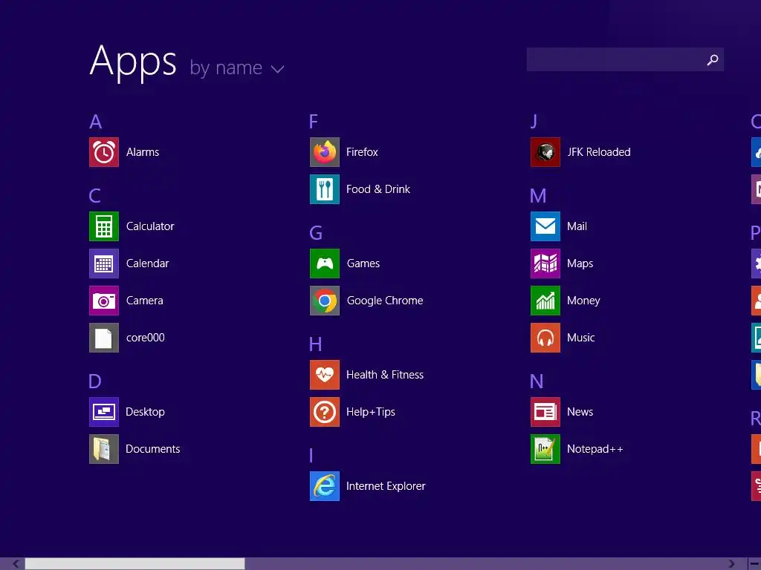Click the "Camera" app name
The image size is (761, 570).
[145, 301]
